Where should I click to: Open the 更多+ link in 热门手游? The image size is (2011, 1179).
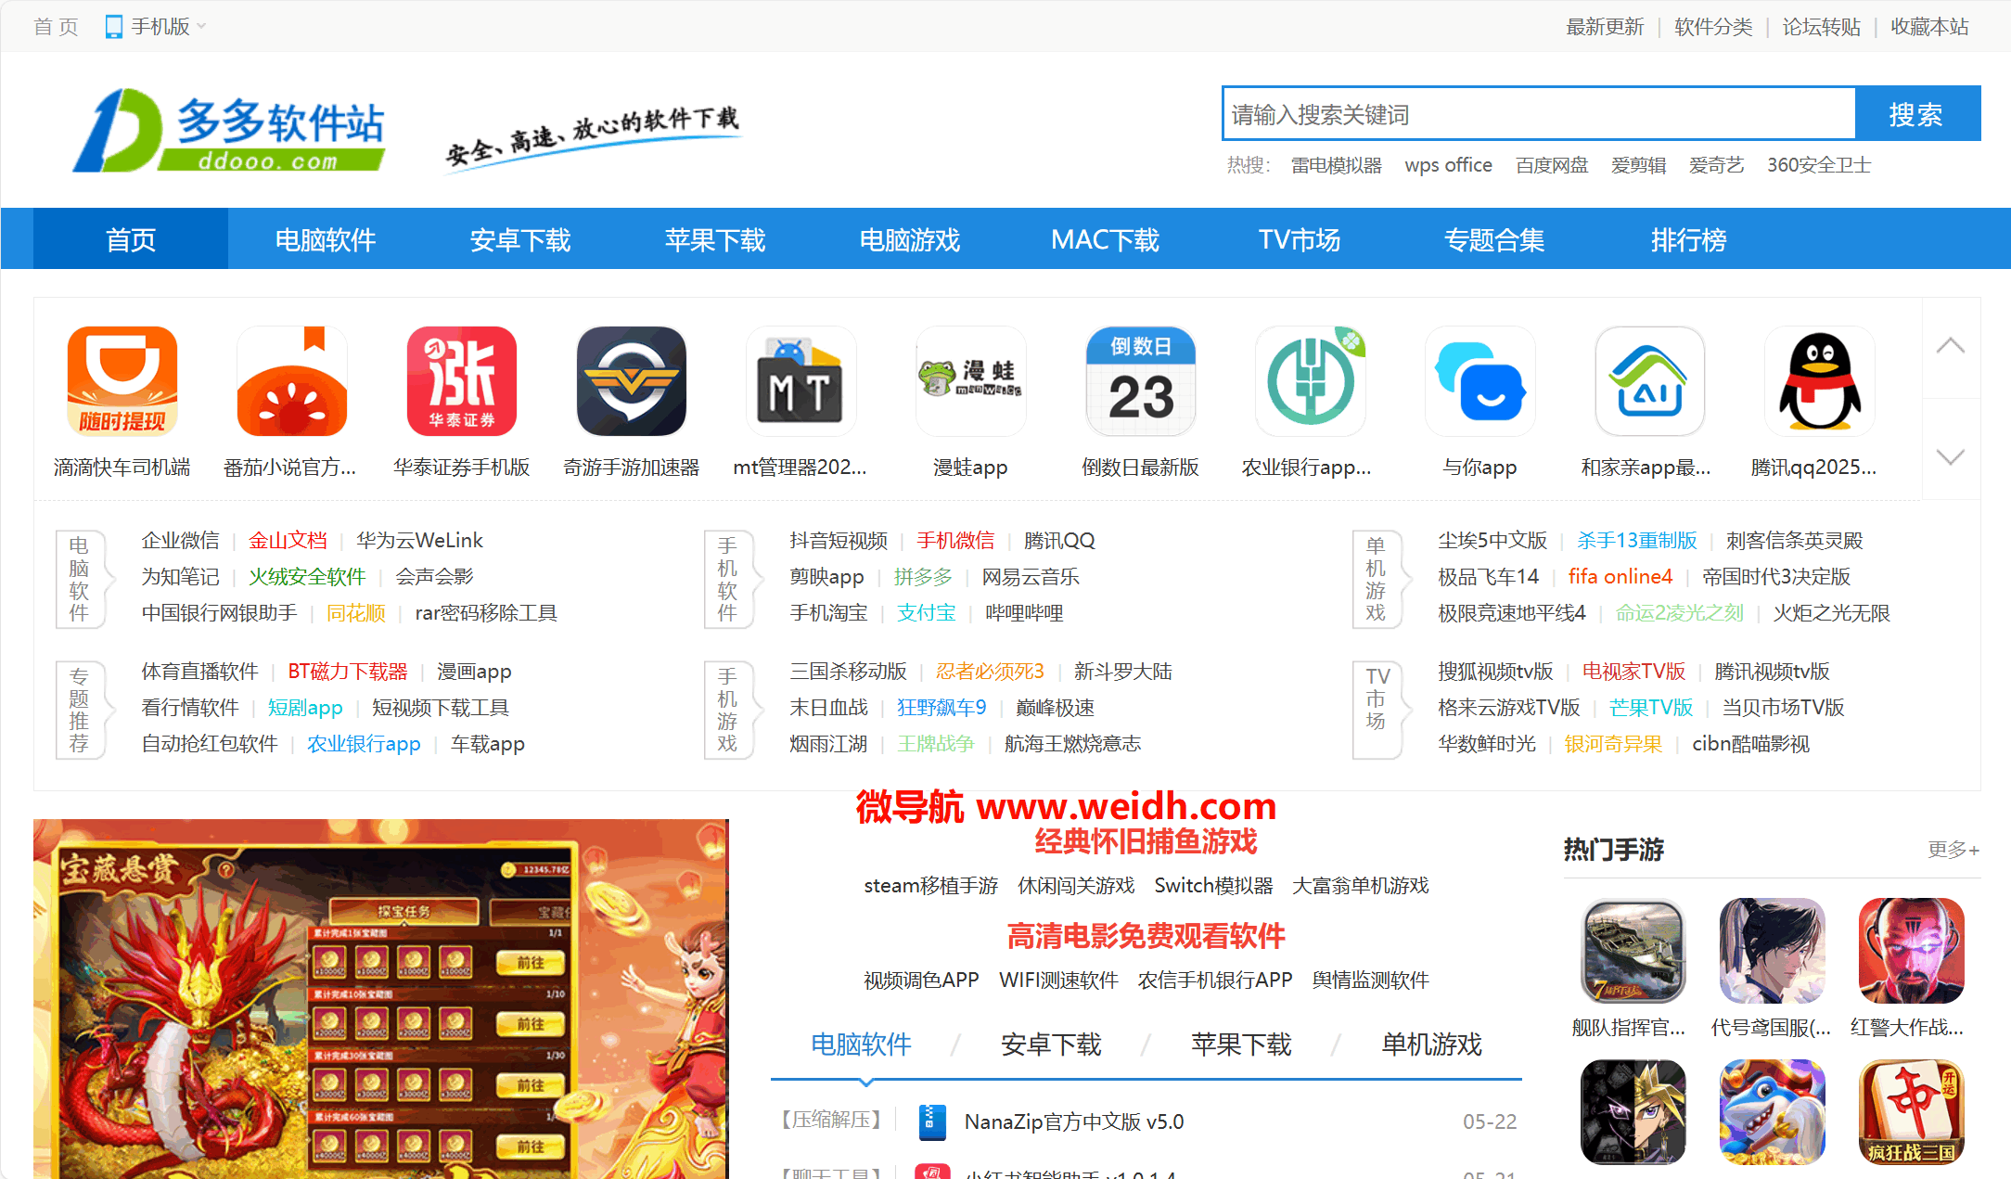click(x=1953, y=850)
